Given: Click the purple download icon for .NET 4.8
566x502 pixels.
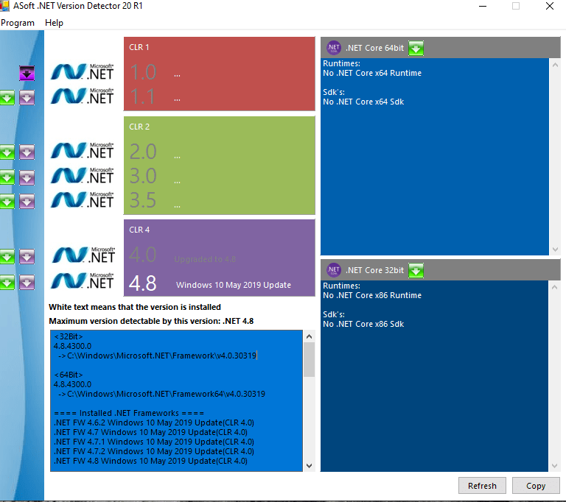Looking at the screenshot, I should point(27,282).
